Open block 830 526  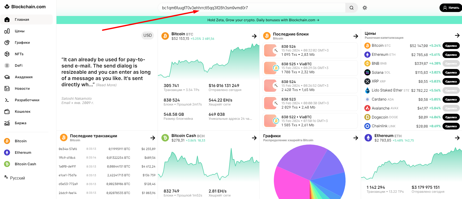pyautogui.click(x=310, y=50)
